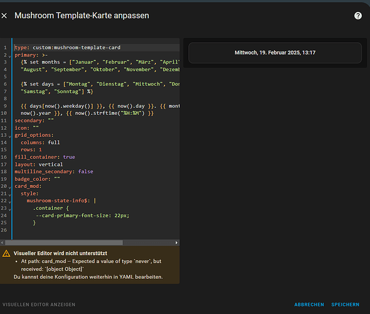Collapse the primary block at line 2
Screen dimensions: 370x314
[x=9, y=57]
